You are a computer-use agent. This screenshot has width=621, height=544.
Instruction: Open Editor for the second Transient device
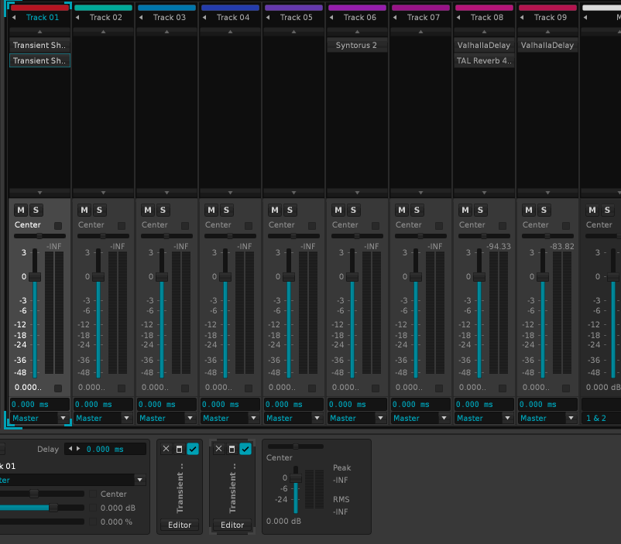232,525
